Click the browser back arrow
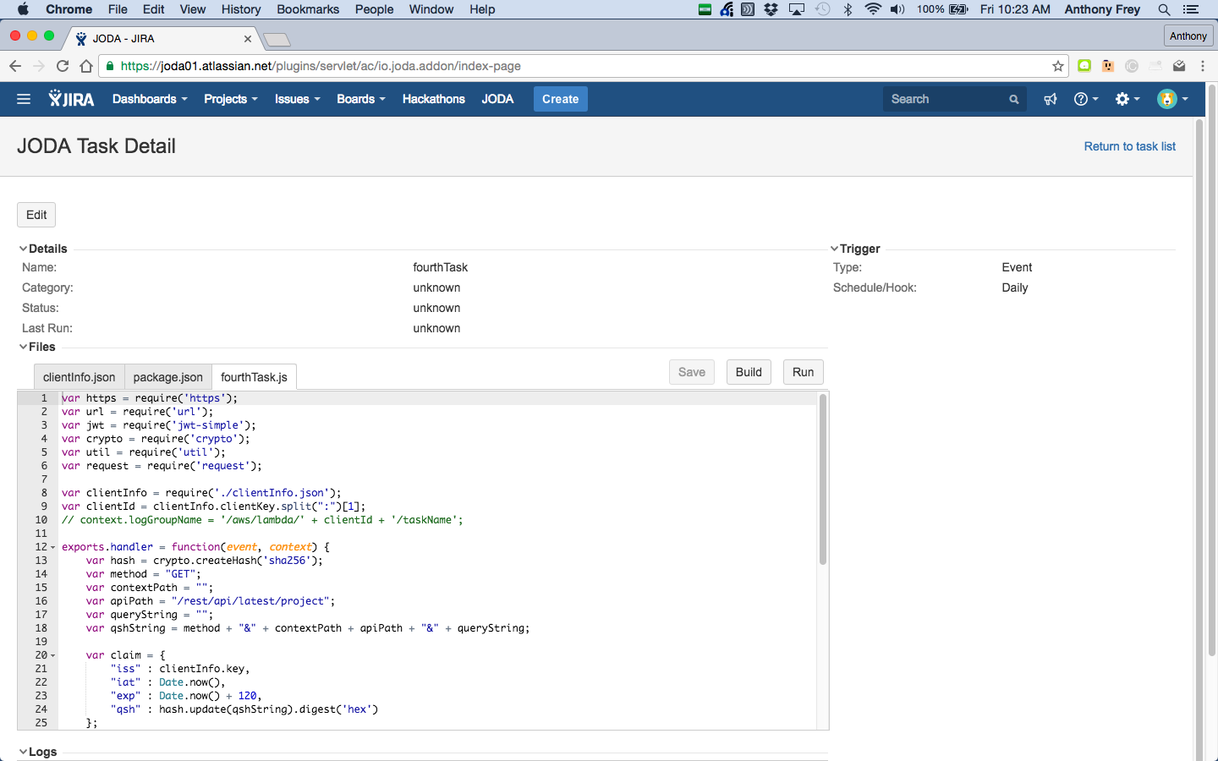1218x761 pixels. click(x=15, y=66)
